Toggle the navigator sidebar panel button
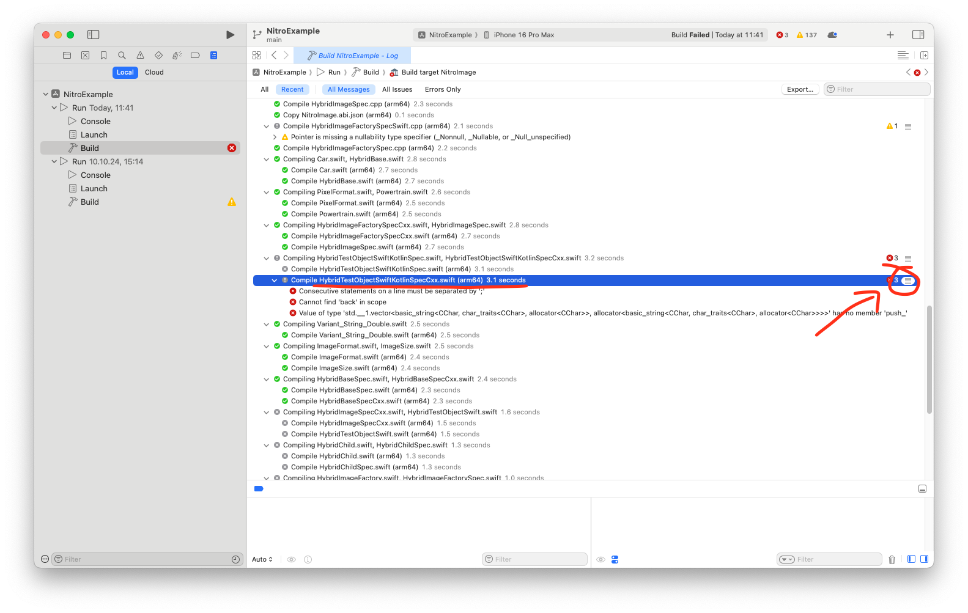 (93, 35)
